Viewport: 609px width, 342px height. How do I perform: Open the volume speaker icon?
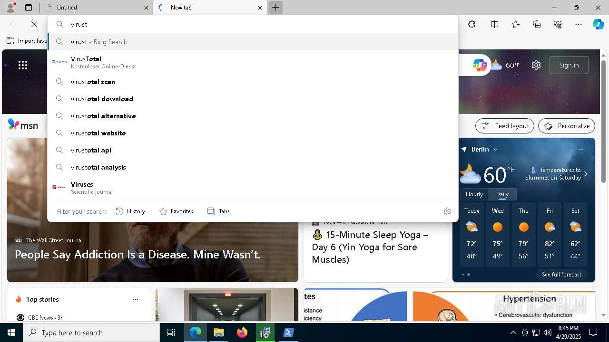pos(548,332)
